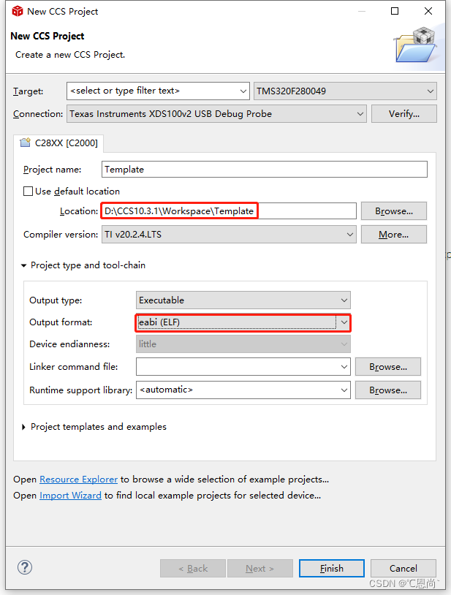The width and height of the screenshot is (451, 595).
Task: Click the Location path input field
Action: point(229,211)
